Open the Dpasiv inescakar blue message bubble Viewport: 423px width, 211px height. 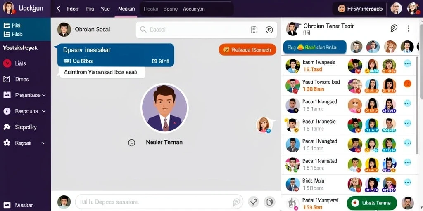coord(116,55)
